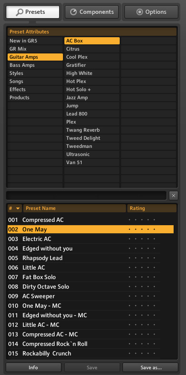Select AC Box amp

[92, 41]
